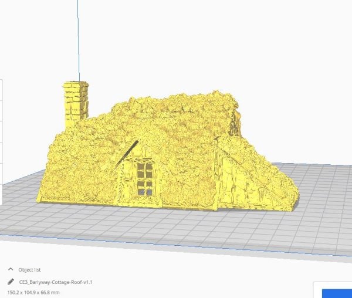Collapse the Object list chevron

coord(10,269)
